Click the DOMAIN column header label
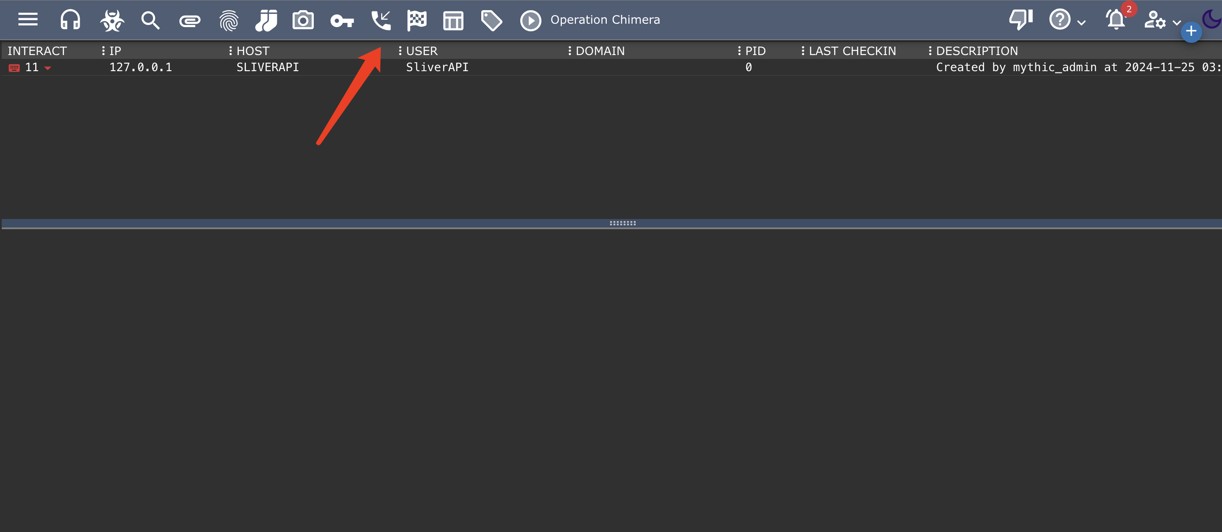 pyautogui.click(x=600, y=51)
